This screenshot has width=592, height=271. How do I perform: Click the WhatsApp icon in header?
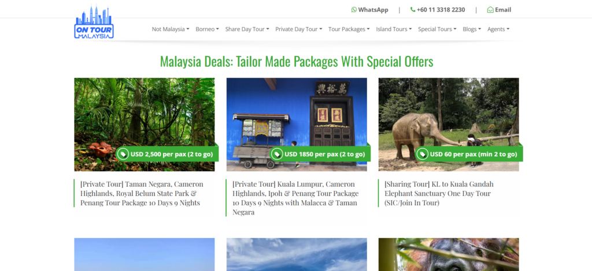pos(354,10)
